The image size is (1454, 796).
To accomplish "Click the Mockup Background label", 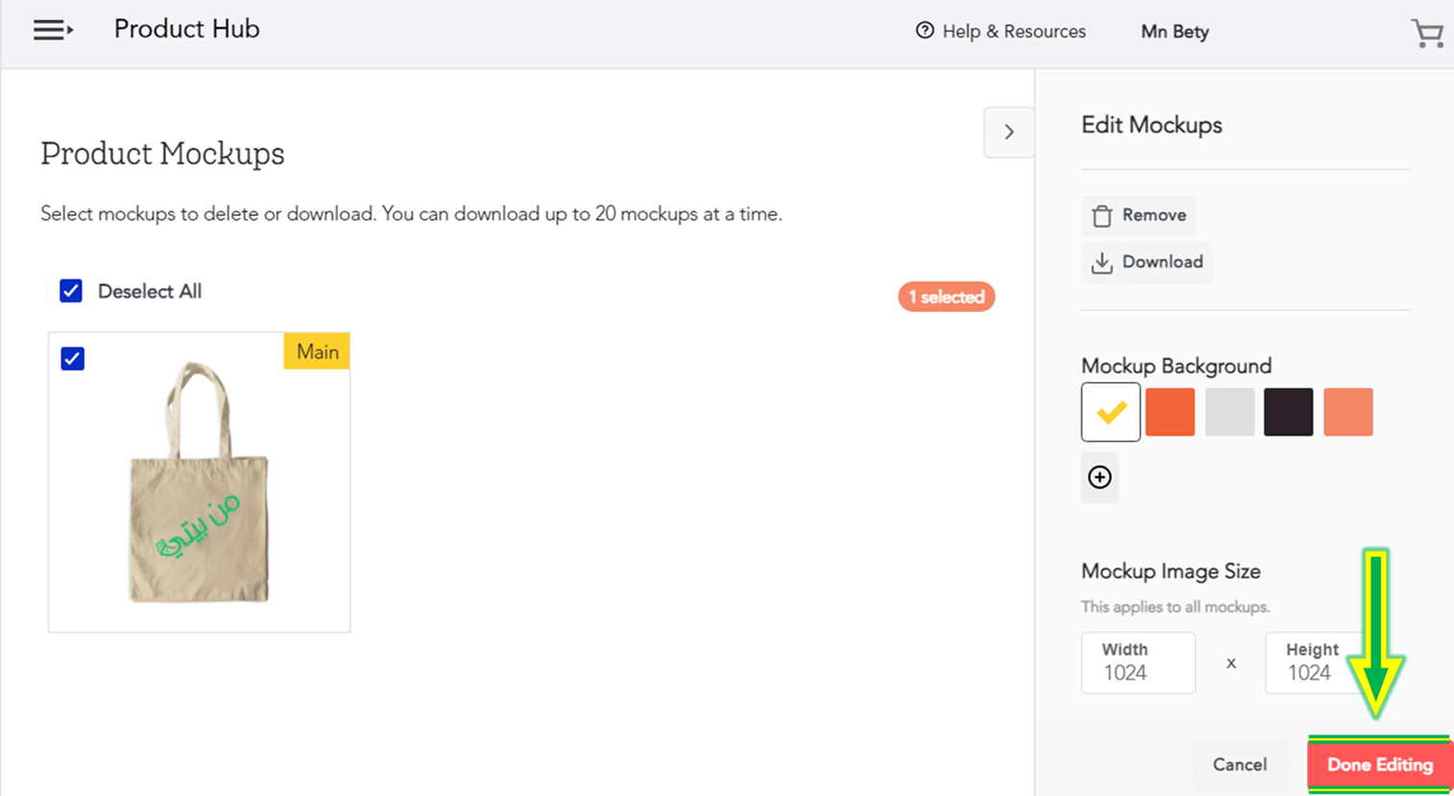I will (x=1176, y=366).
